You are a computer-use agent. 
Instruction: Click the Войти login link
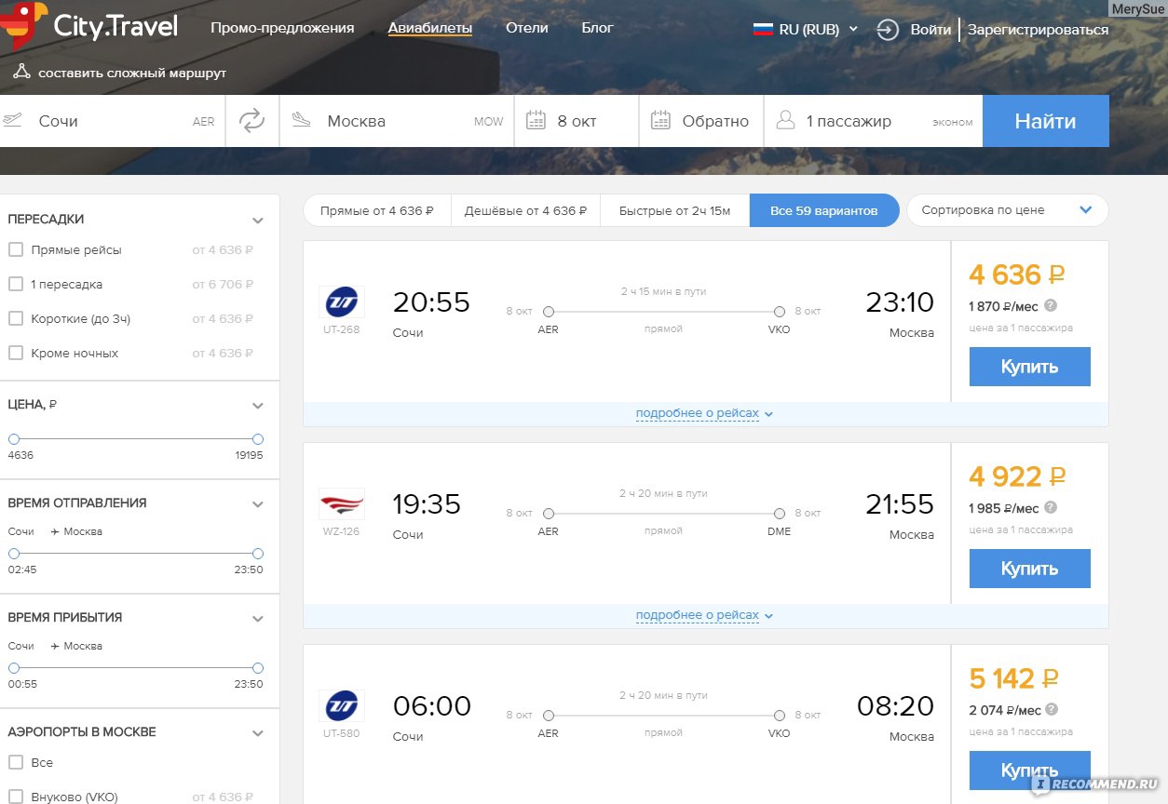930,30
